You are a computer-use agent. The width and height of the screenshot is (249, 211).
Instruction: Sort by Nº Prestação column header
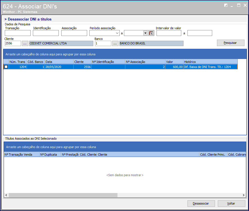click(70, 155)
